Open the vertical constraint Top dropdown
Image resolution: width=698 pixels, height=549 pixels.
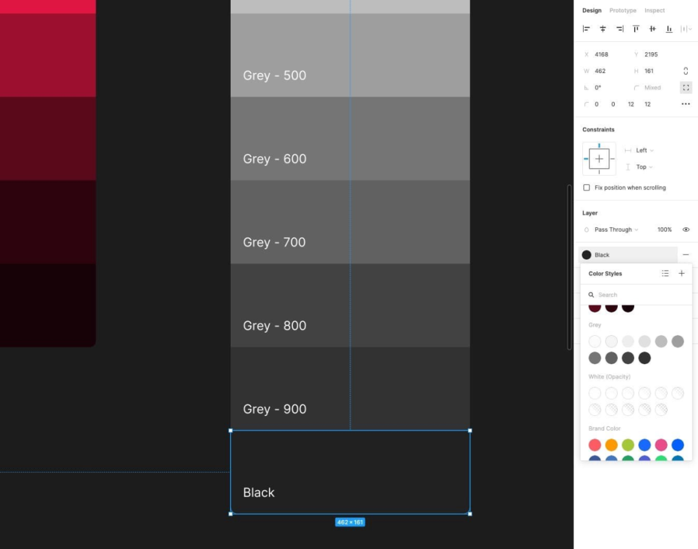click(639, 167)
